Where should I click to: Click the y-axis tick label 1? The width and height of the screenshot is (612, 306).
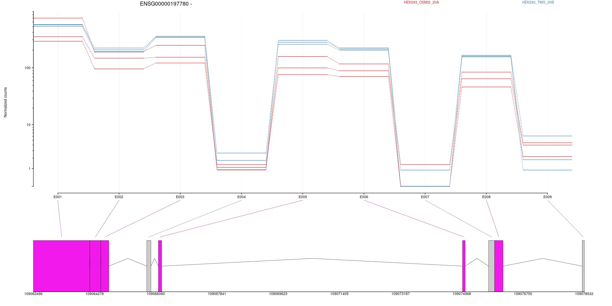point(29,169)
